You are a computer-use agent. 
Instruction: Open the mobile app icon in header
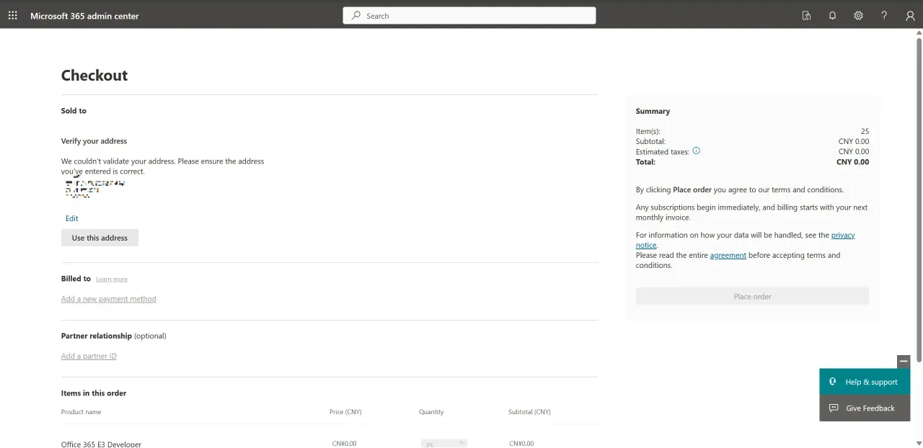coord(806,16)
